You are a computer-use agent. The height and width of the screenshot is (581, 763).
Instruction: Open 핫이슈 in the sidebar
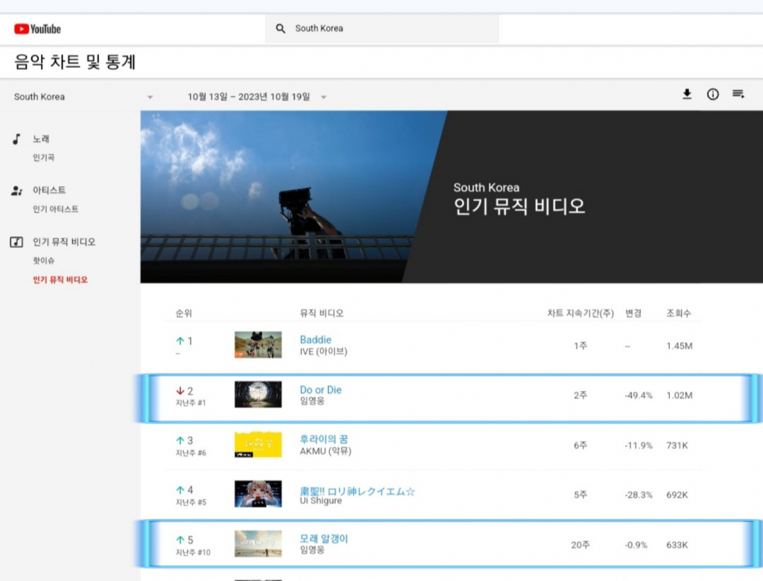click(x=43, y=261)
